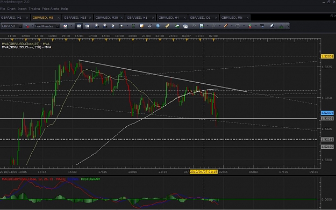The width and height of the screenshot is (336, 210).
Task: Toggle the highlighted chart view button
Action: point(79,26)
